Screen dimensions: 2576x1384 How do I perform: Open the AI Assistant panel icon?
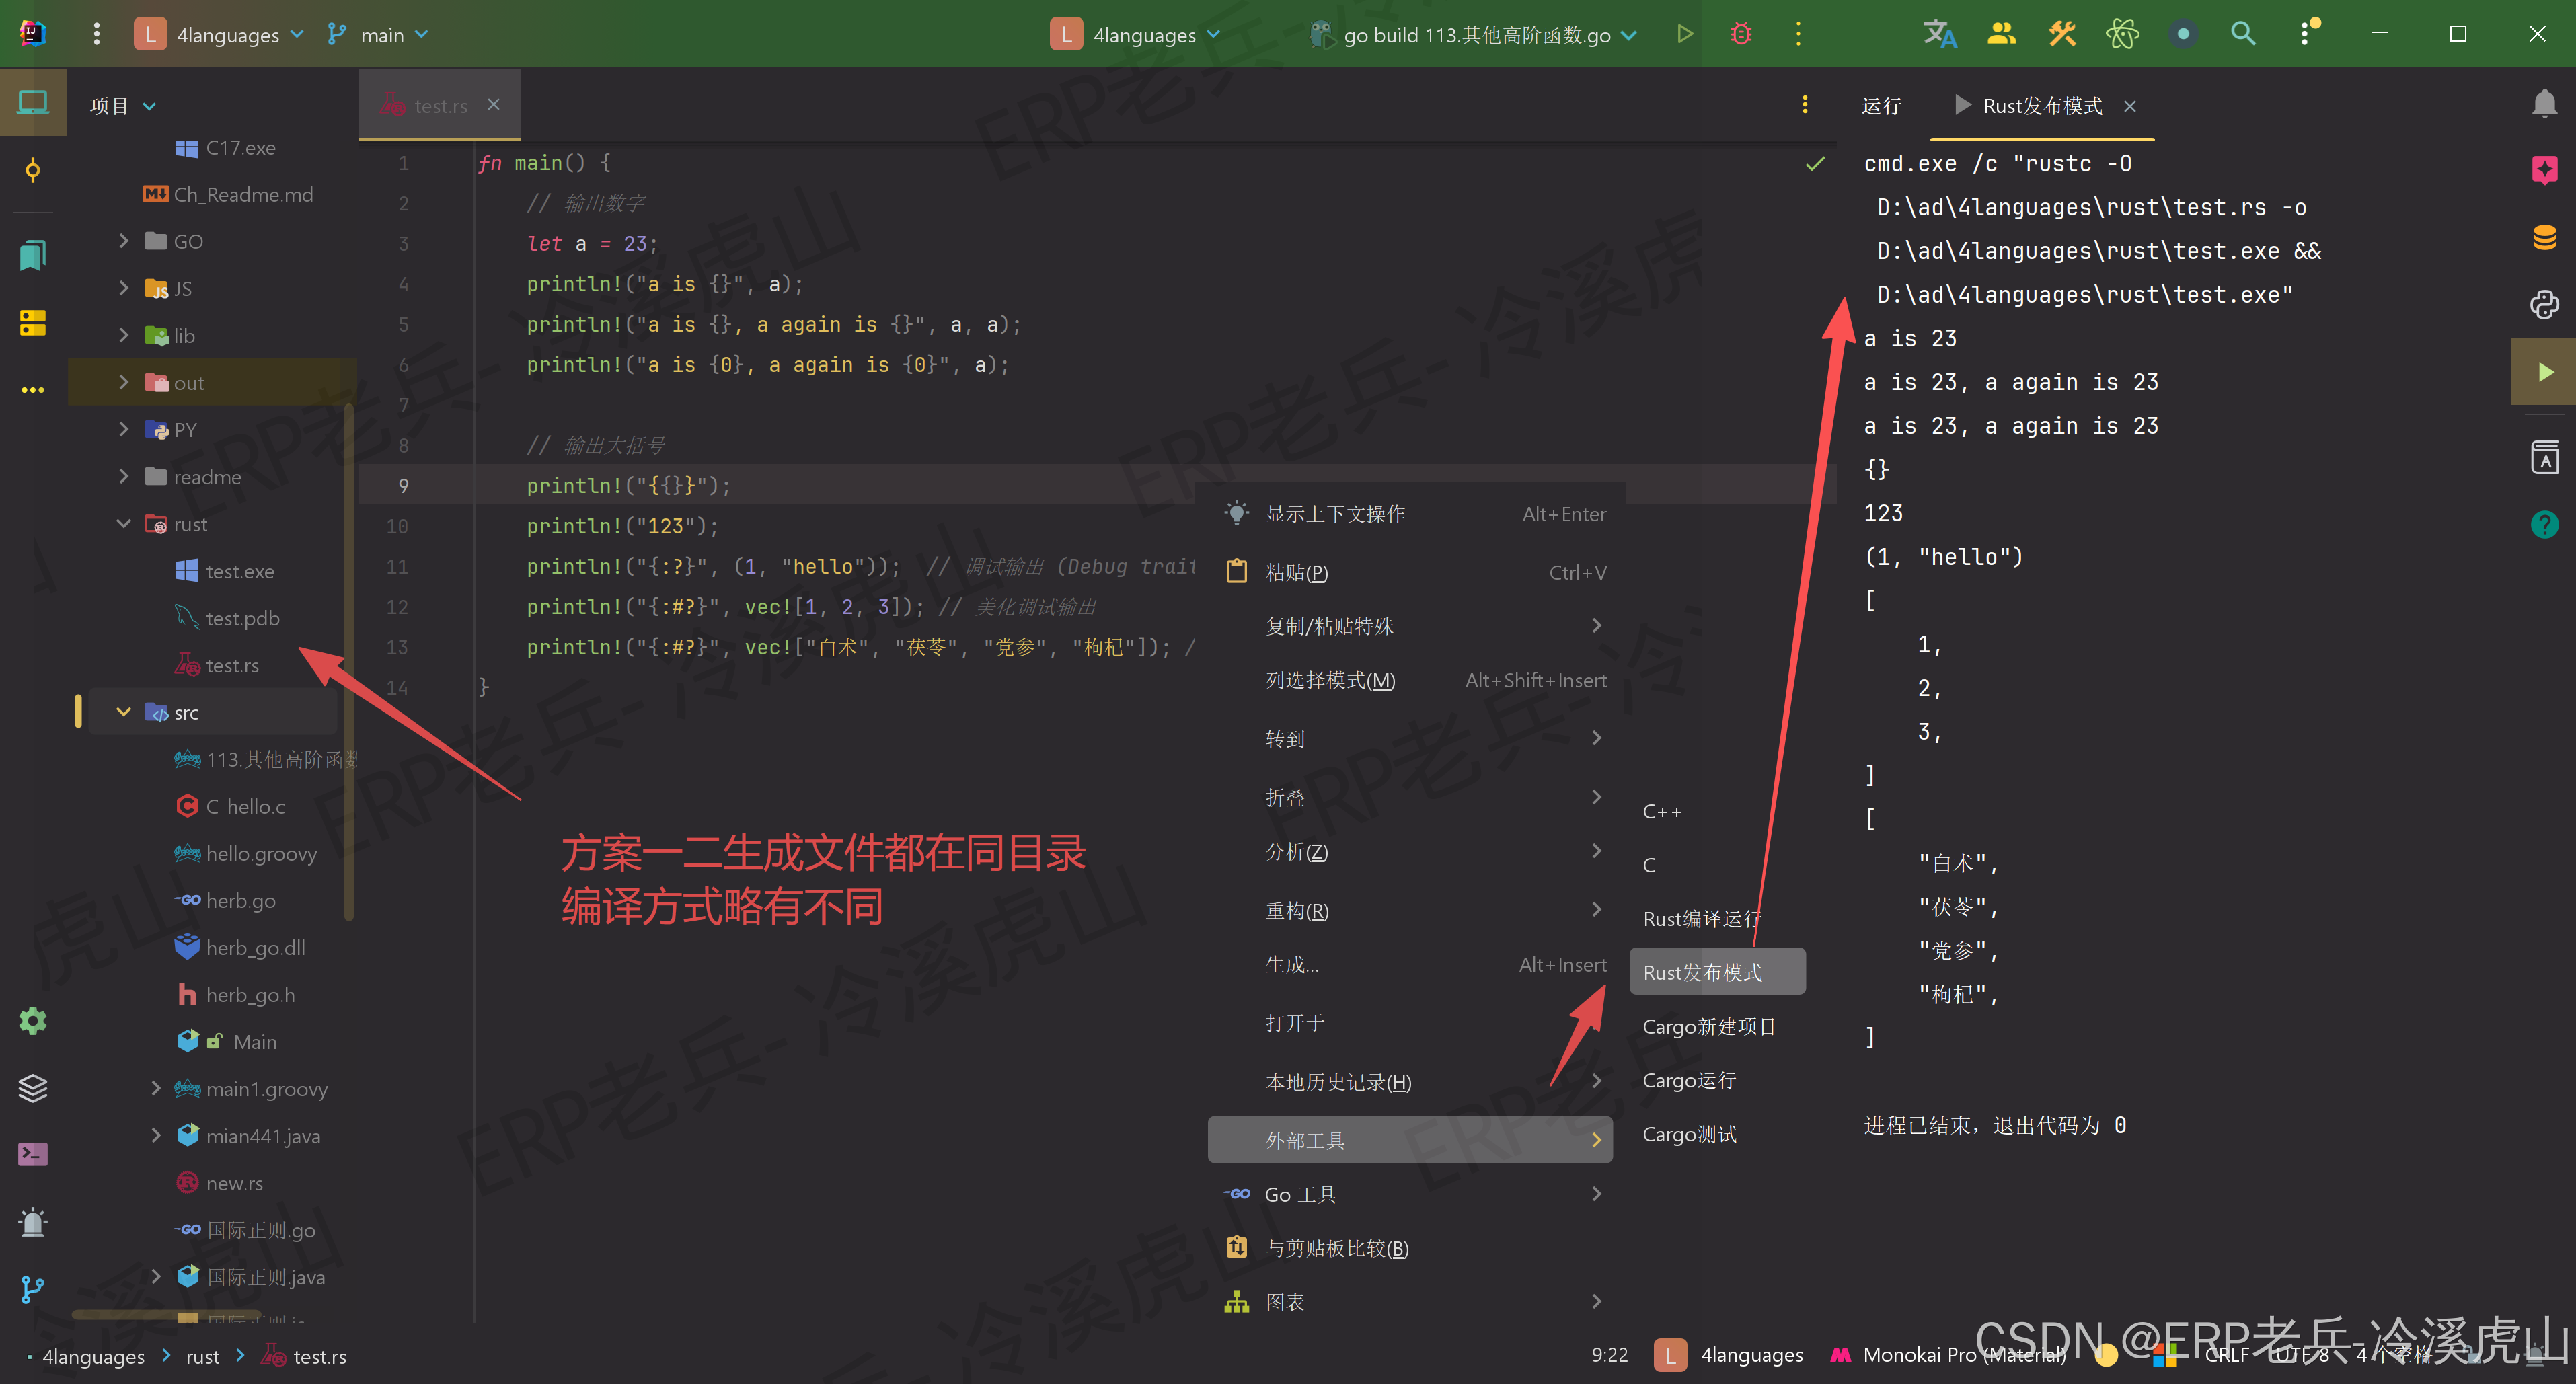pos(2545,170)
